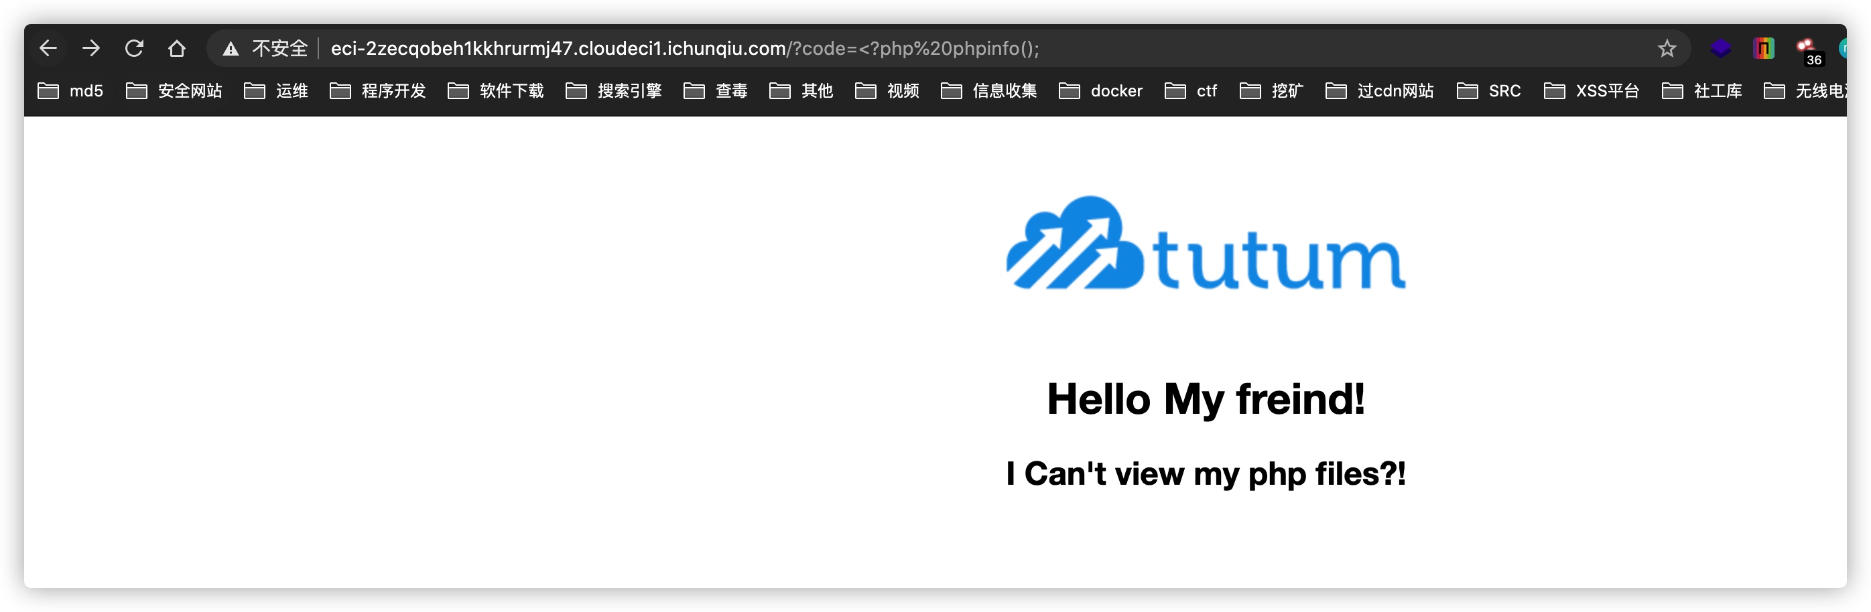Click the tutum logo image
Image resolution: width=1871 pixels, height=612 pixels.
pos(1206,243)
